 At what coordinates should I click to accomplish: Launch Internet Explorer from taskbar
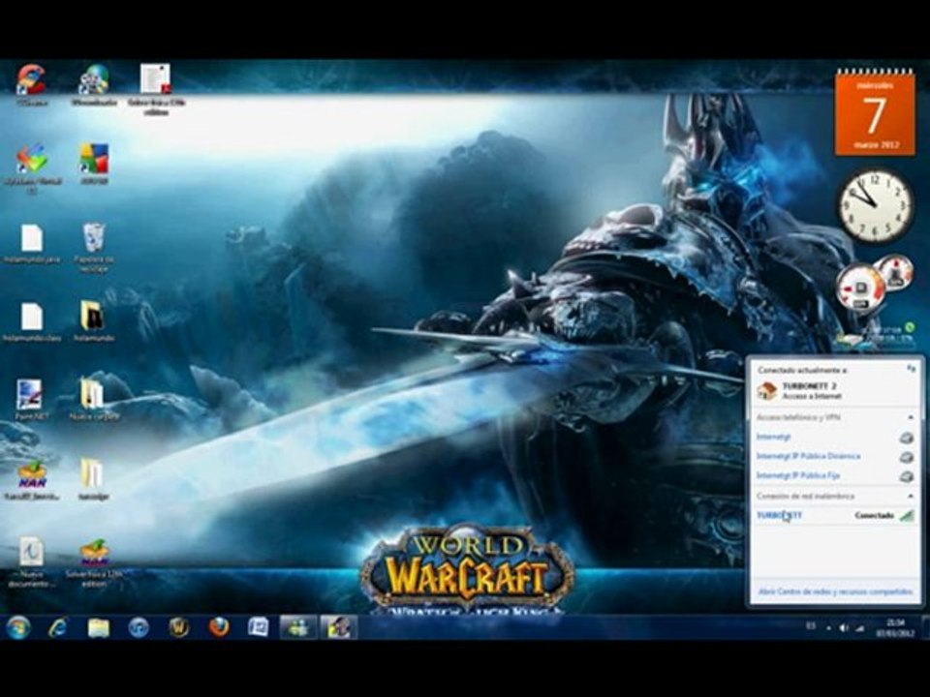pyautogui.click(x=58, y=627)
